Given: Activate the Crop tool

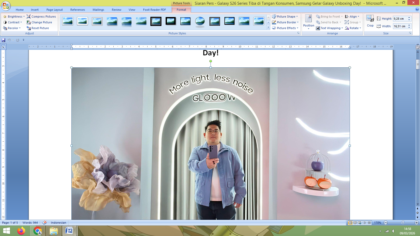Looking at the screenshot, I should point(370,21).
